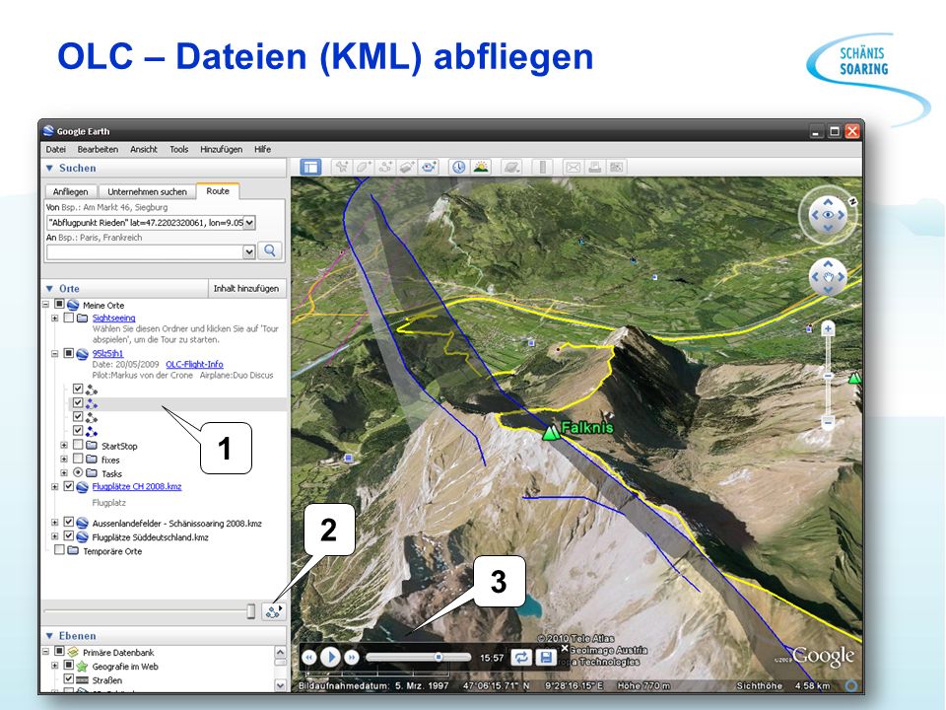This screenshot has height=710, width=946.
Task: Select the Tasks radio button
Action: click(78, 472)
